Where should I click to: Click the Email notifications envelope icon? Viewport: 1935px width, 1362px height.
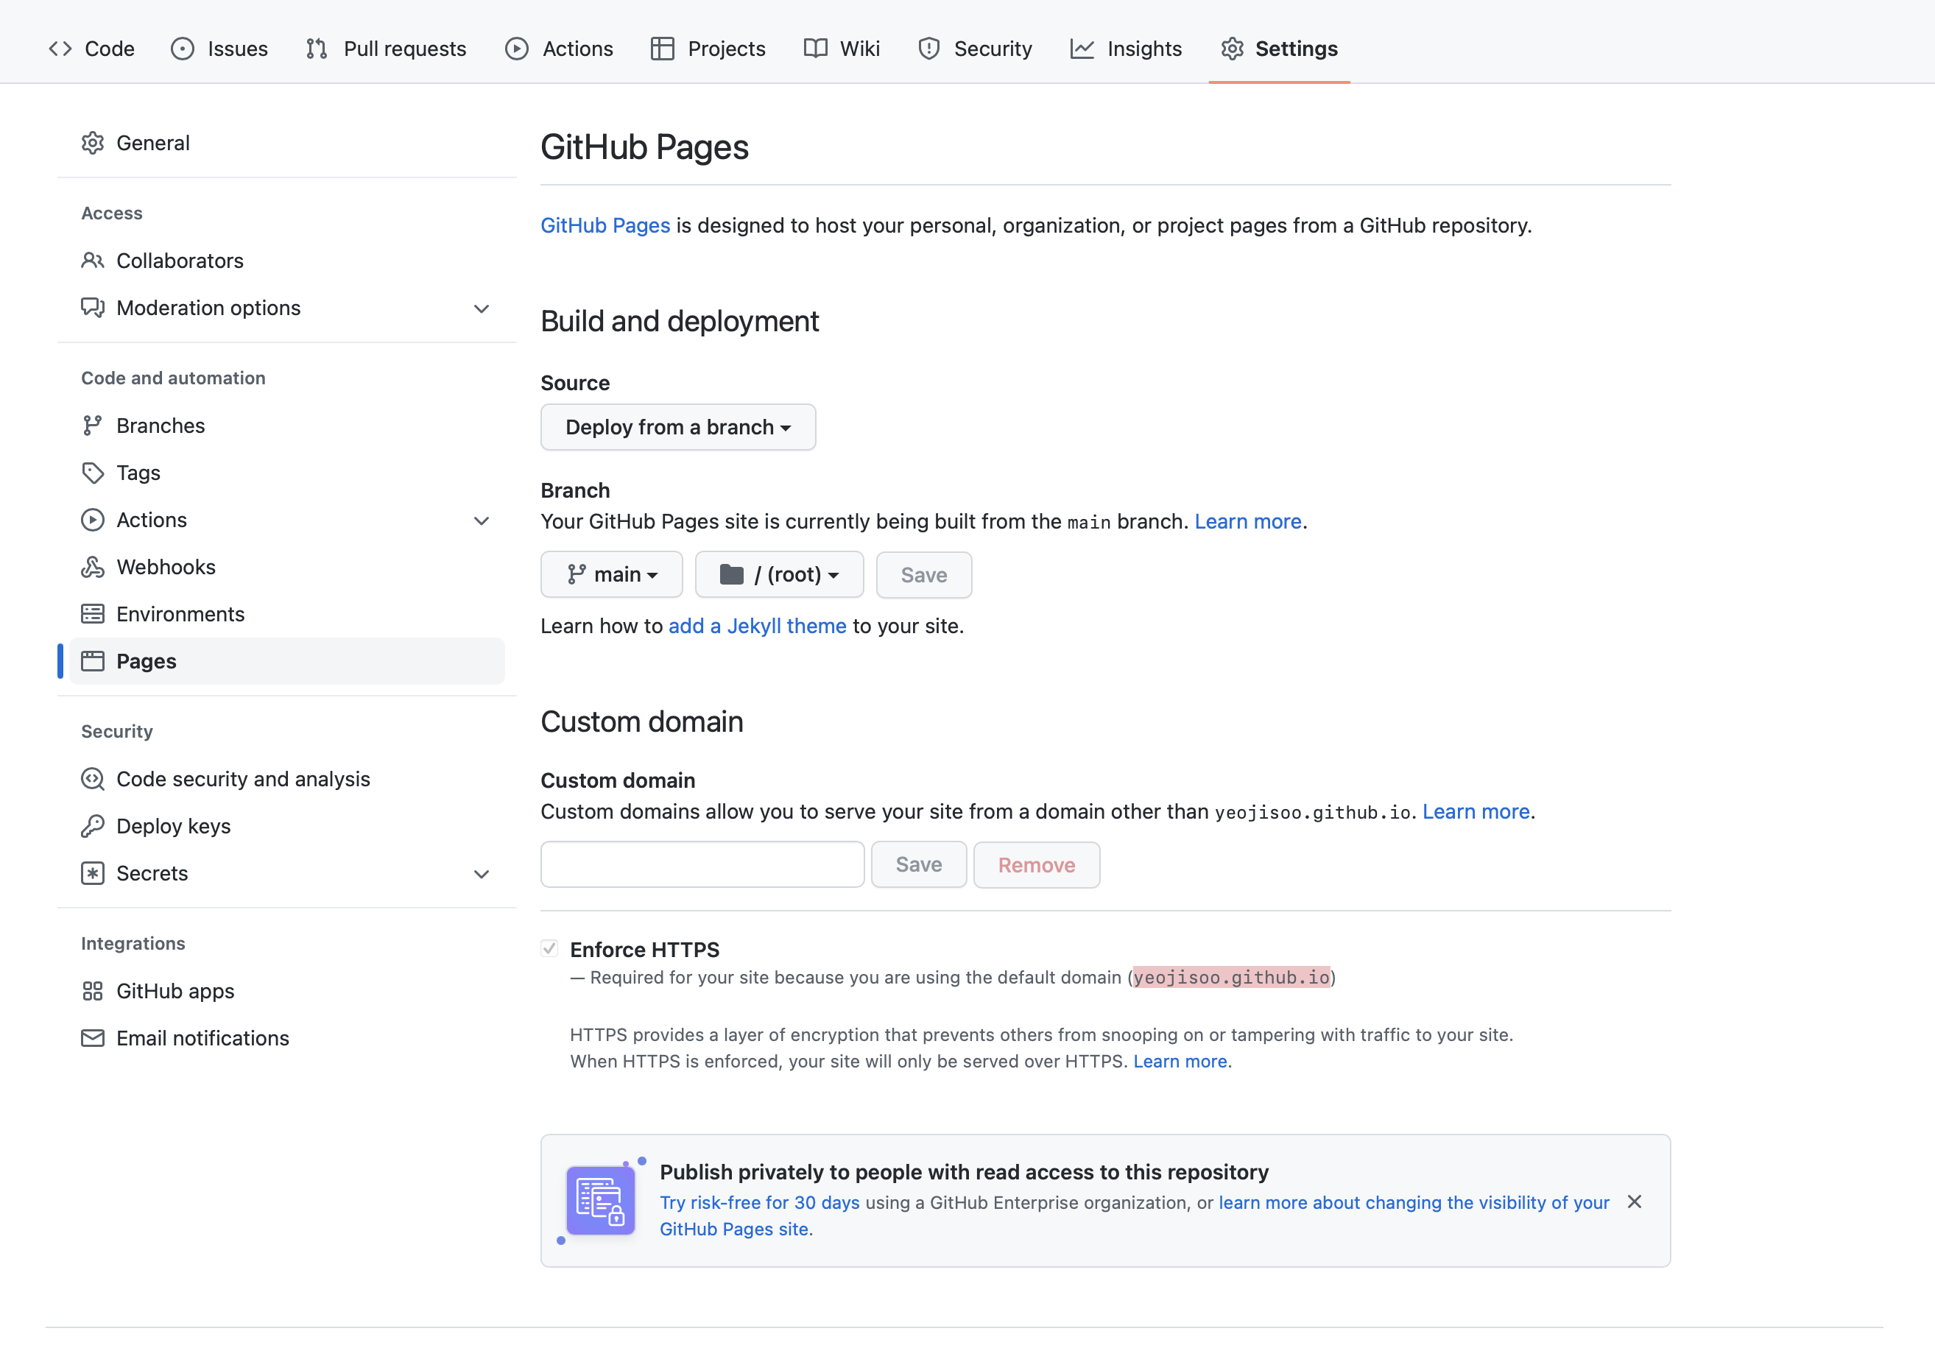93,1038
